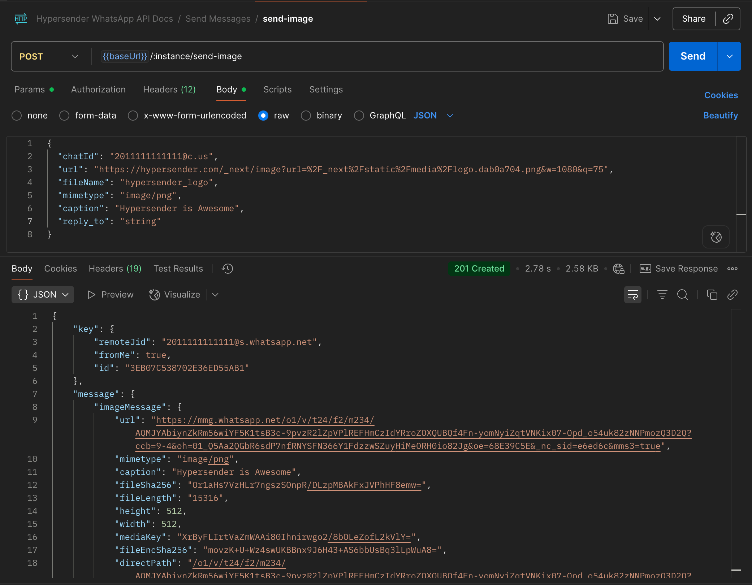Image resolution: width=752 pixels, height=585 pixels.
Task: Click the request body editor scrollbar marker
Action: click(741, 214)
